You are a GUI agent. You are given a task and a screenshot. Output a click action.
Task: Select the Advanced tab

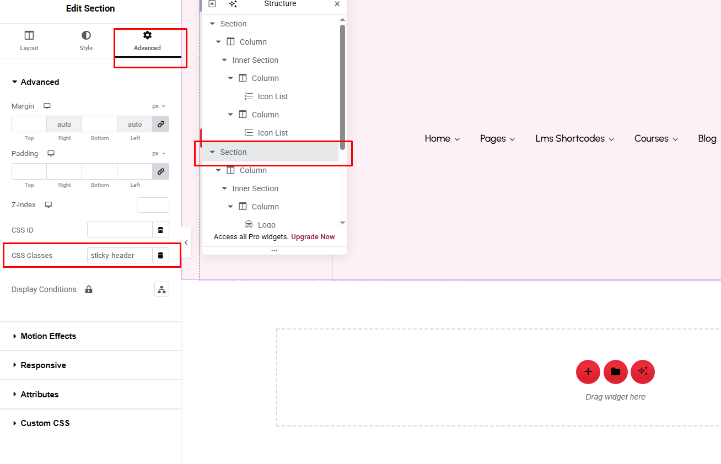tap(147, 41)
